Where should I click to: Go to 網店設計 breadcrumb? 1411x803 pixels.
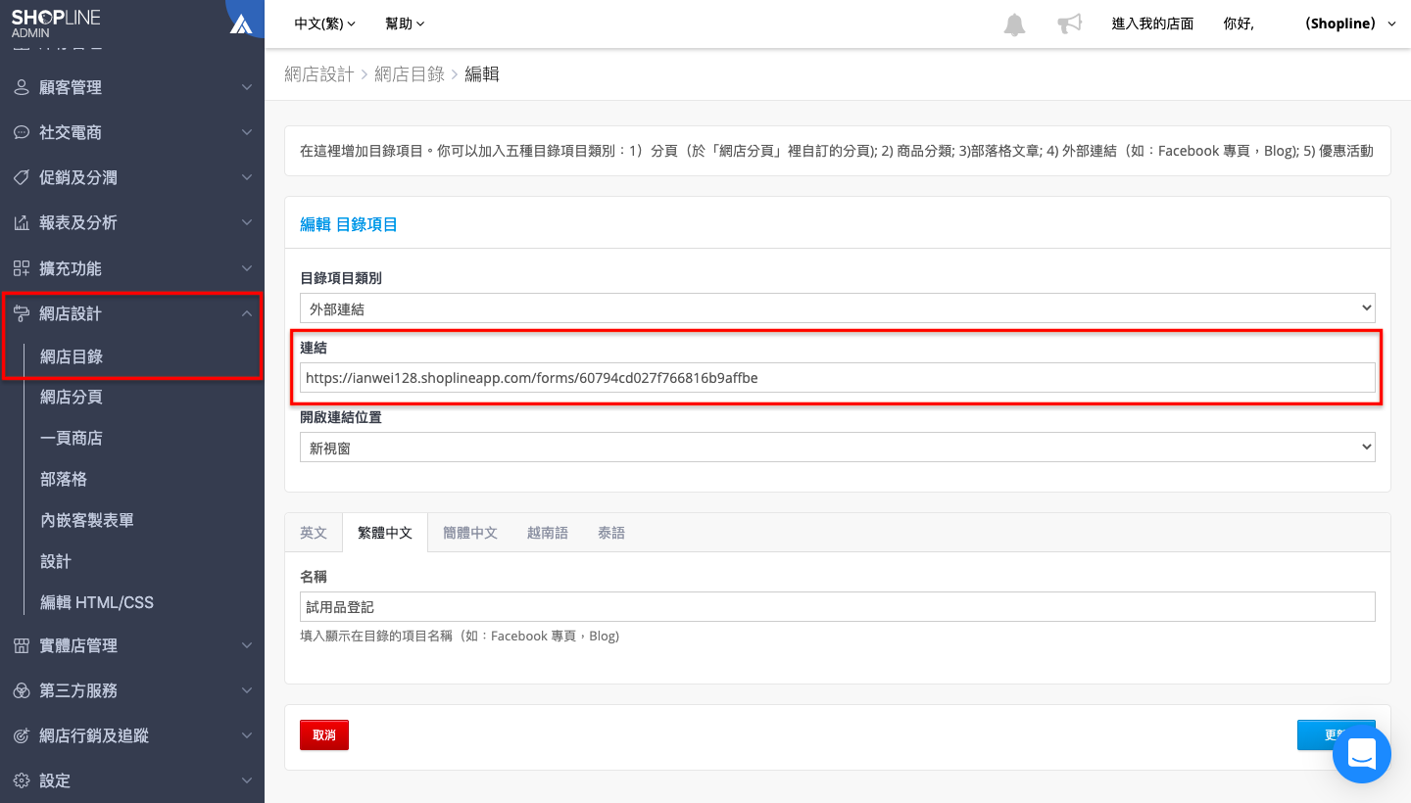318,73
